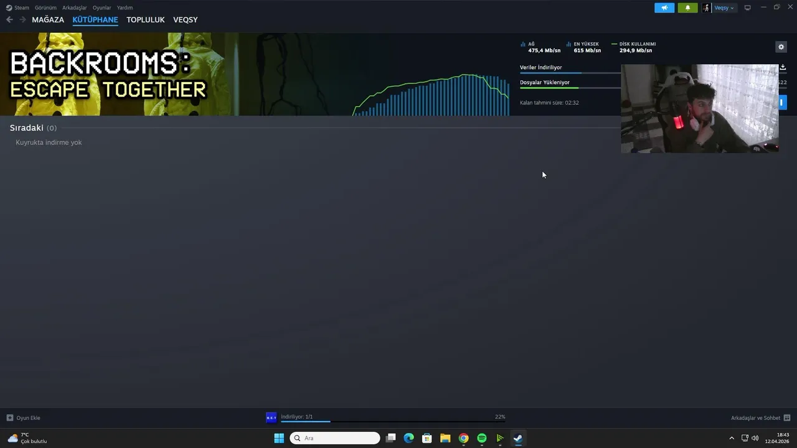Open Microsoft Store from the taskbar
Viewport: 797px width, 448px height.
[427, 438]
